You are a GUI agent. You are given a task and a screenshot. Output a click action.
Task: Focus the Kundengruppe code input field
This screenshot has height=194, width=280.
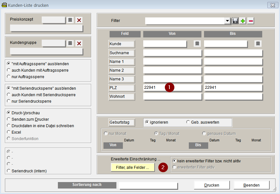coord(53,43)
